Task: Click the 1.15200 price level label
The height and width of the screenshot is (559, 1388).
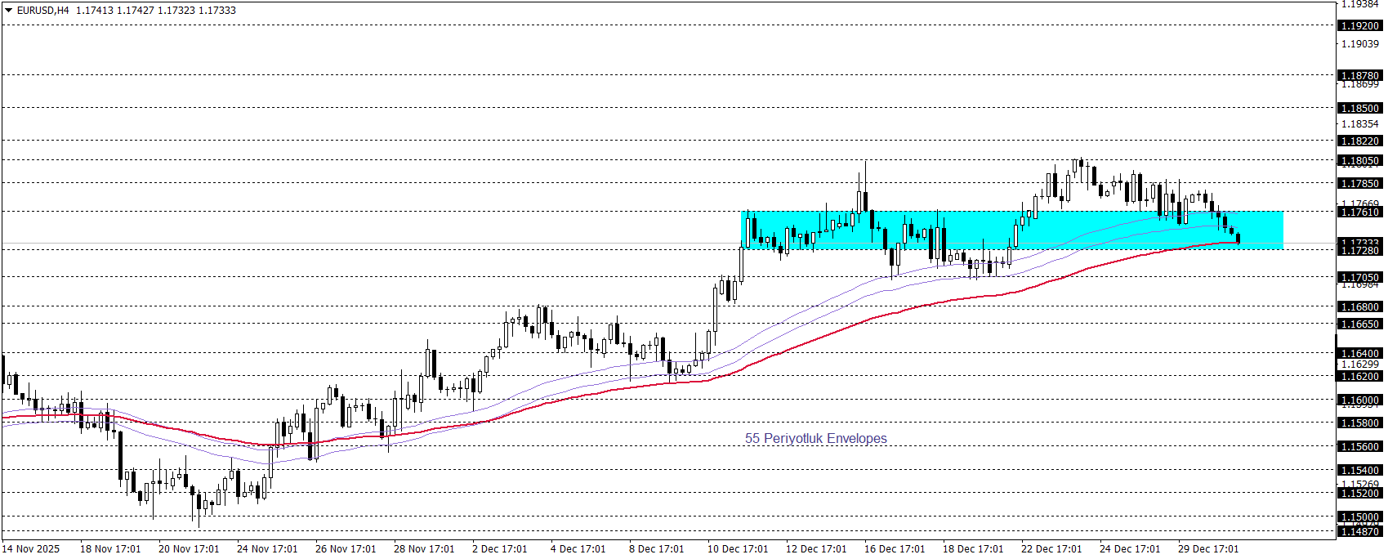Action: pos(1360,494)
